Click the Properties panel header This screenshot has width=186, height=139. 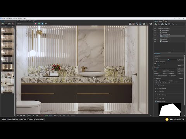(x=157, y=54)
